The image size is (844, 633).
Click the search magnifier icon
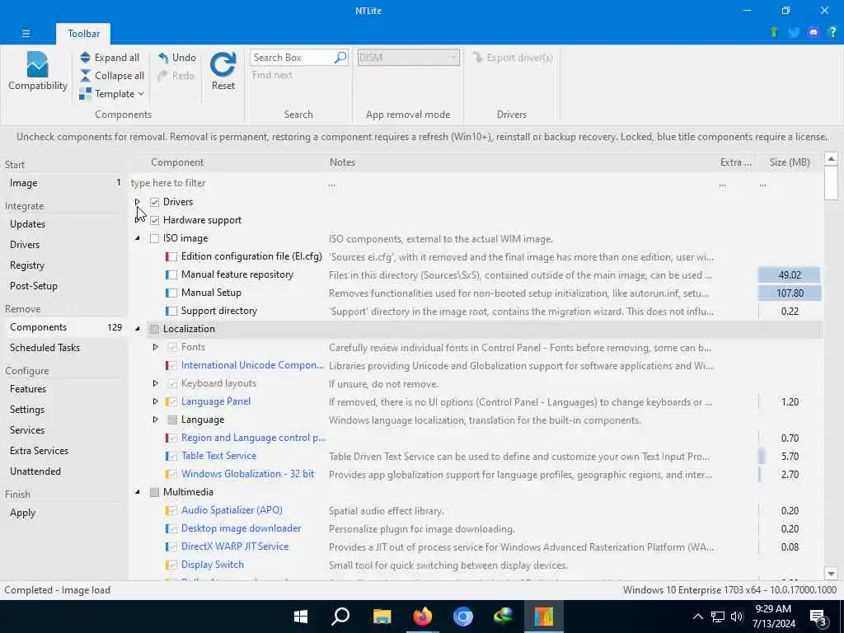click(x=340, y=57)
